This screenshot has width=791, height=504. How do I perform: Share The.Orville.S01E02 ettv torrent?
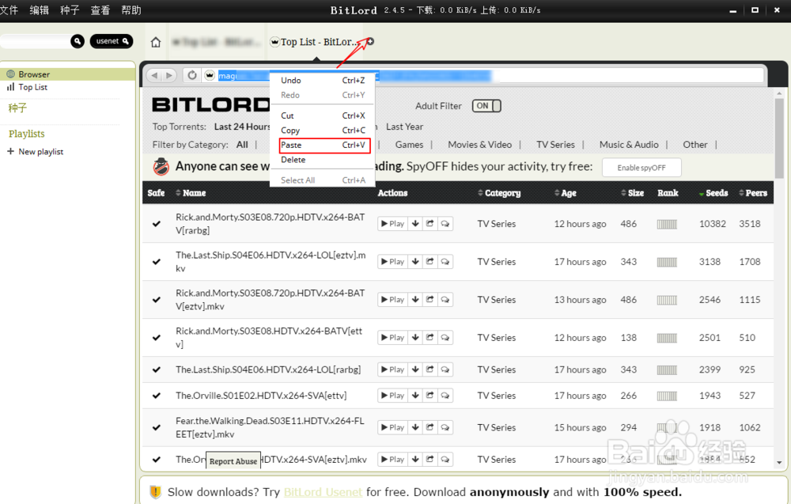tap(430, 395)
